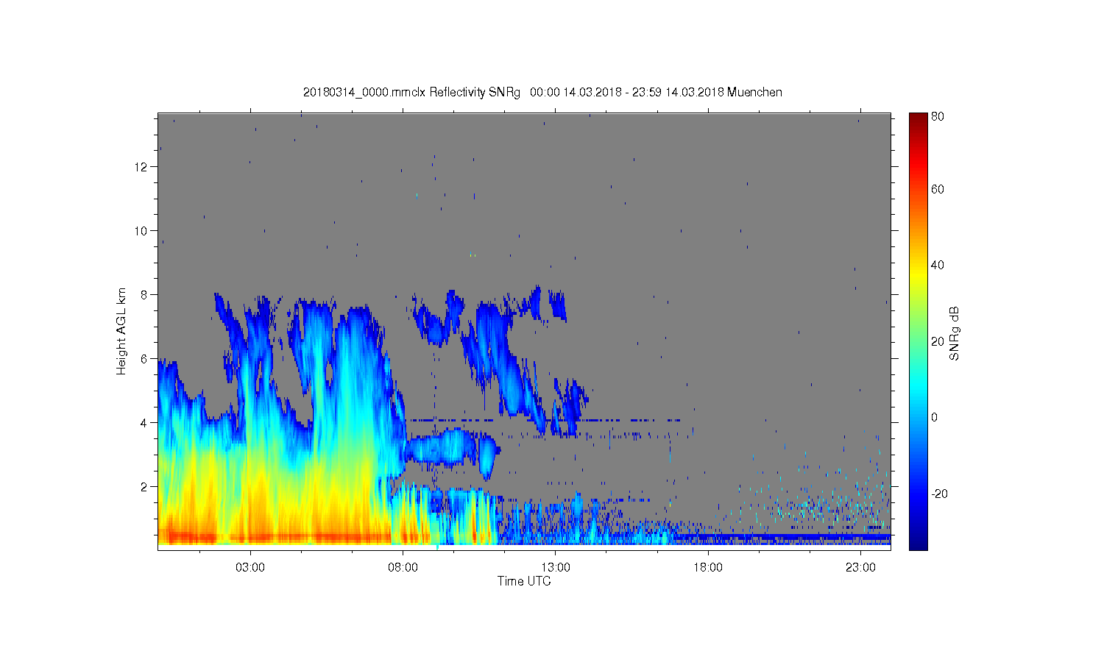The height and width of the screenshot is (662, 1104).
Task: Click the colorbar value 20
Action: [x=938, y=341]
